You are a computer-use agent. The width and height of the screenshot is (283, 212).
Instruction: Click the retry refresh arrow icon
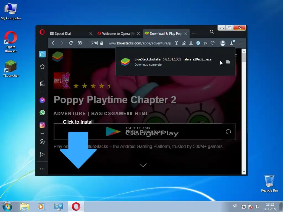[x=229, y=132]
